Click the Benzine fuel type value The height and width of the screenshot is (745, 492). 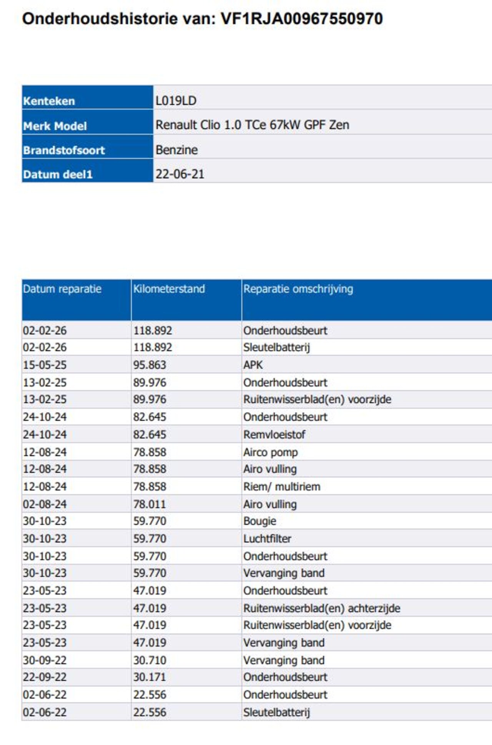click(176, 150)
